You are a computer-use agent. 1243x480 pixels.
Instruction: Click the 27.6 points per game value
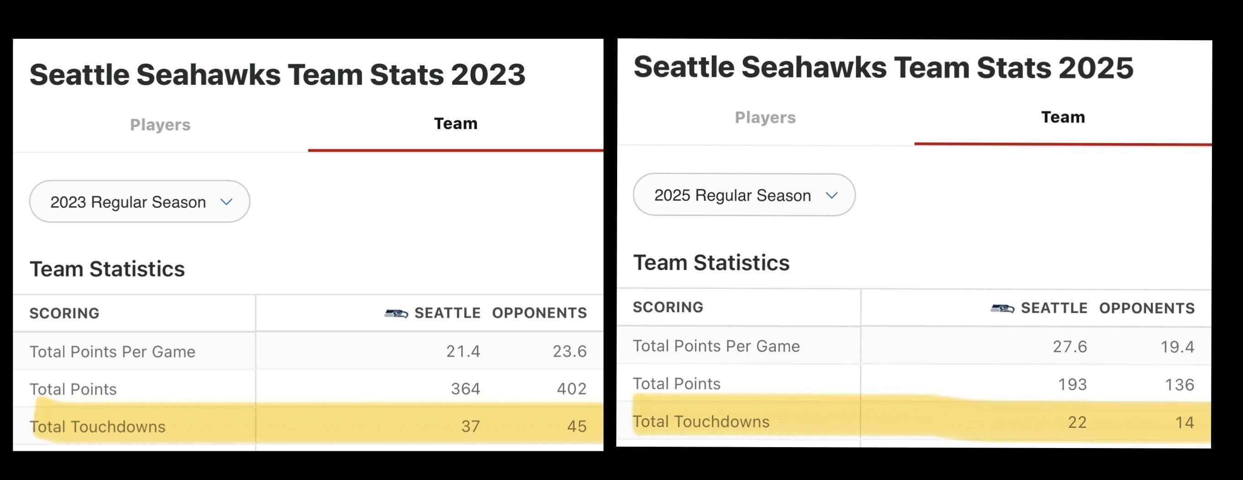[x=1069, y=347]
